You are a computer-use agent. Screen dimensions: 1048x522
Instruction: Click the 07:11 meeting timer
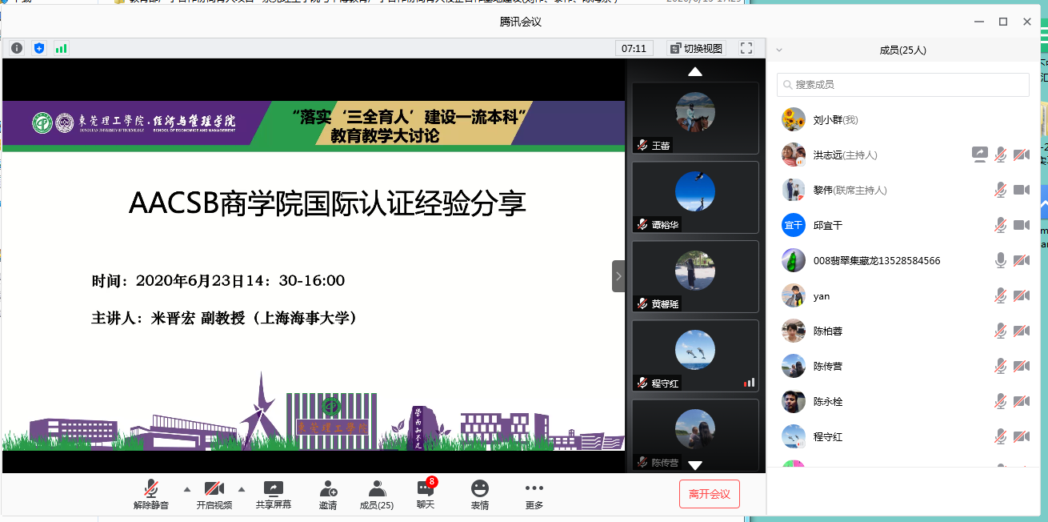(634, 48)
